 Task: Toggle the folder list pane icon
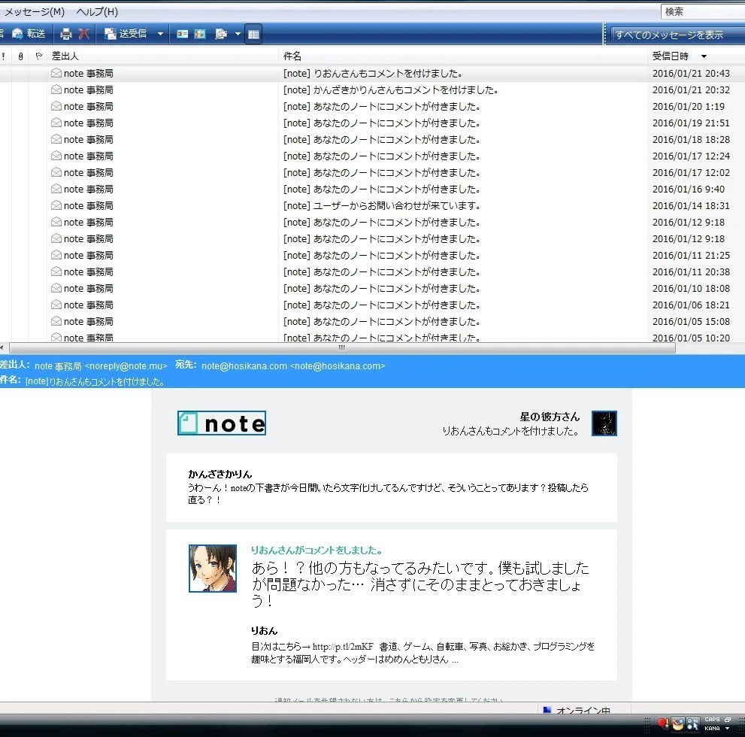[x=253, y=34]
